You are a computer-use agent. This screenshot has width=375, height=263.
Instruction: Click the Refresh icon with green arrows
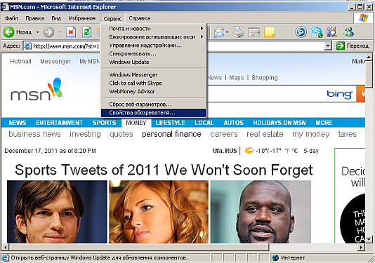(x=86, y=32)
